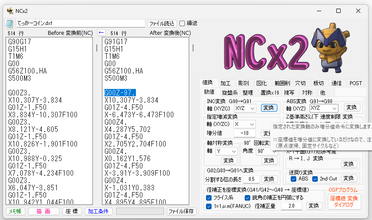Open the OSP 座標値 変換 ダイアログ button
The width and height of the screenshot is (372, 220).
coord(344,202)
